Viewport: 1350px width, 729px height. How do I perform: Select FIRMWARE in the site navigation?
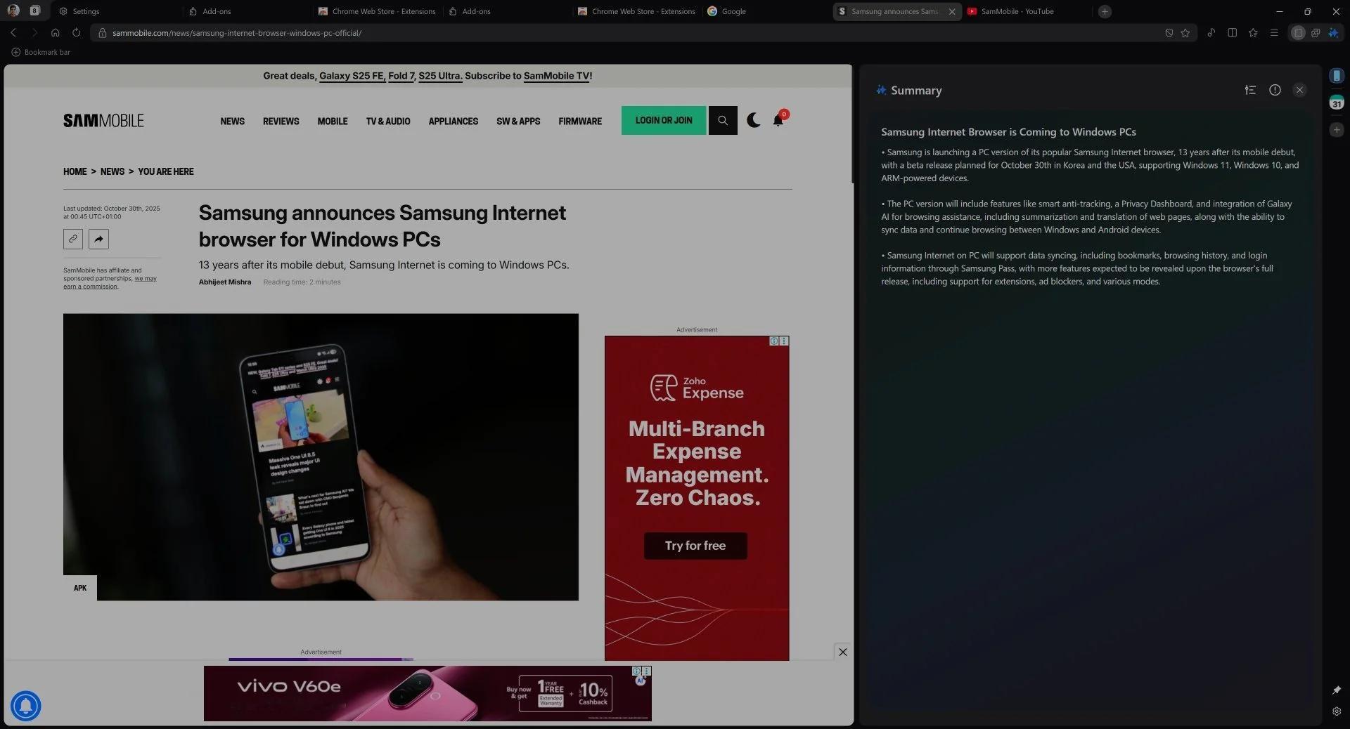(579, 121)
